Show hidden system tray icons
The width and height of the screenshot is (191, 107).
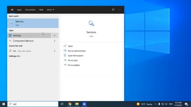[155, 104]
